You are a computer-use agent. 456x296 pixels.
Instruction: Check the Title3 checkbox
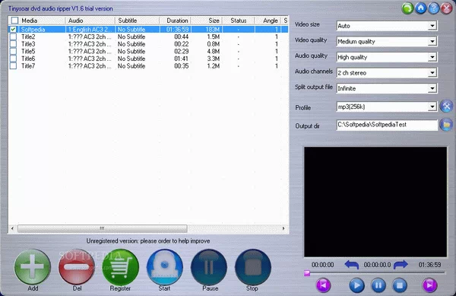pos(13,44)
